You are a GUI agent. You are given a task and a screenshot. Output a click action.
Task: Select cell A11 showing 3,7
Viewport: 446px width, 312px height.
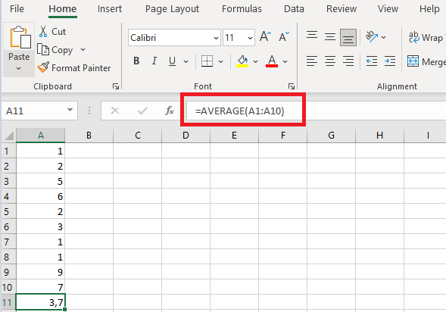pos(41,302)
